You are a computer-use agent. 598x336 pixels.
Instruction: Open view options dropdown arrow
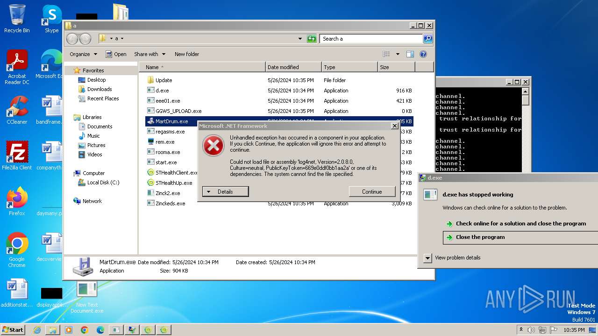click(x=398, y=54)
